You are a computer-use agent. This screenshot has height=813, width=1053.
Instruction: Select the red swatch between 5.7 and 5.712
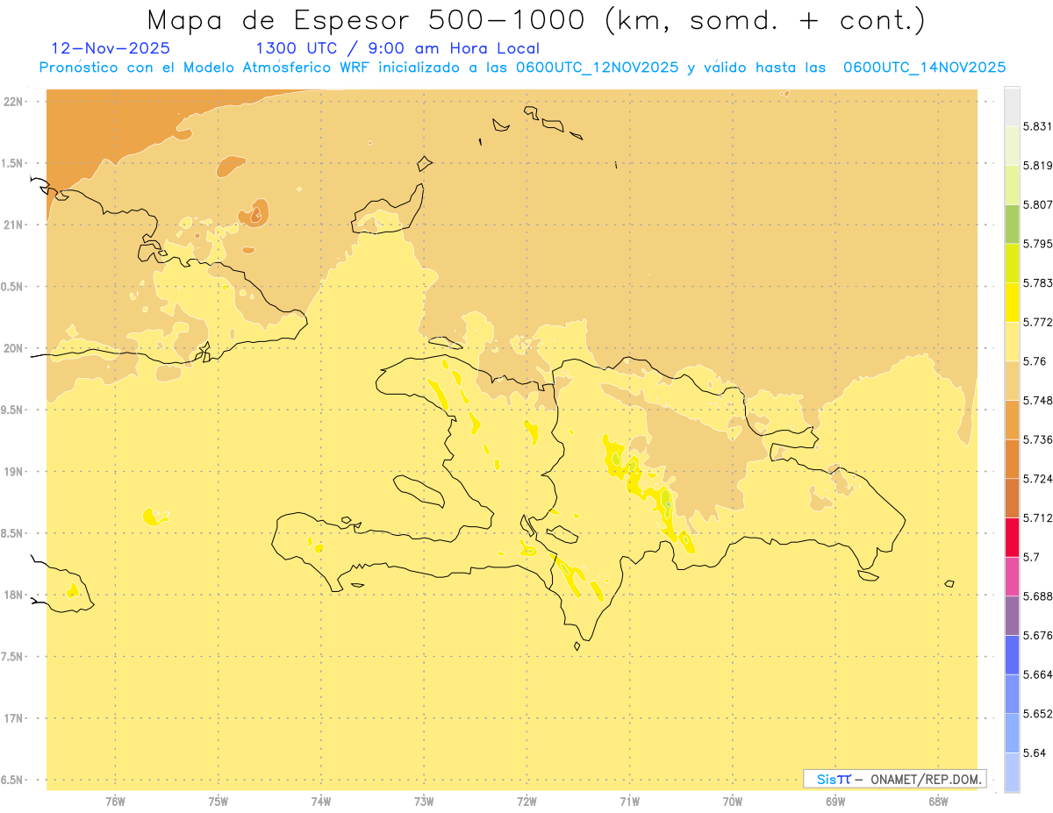pyautogui.click(x=1012, y=537)
